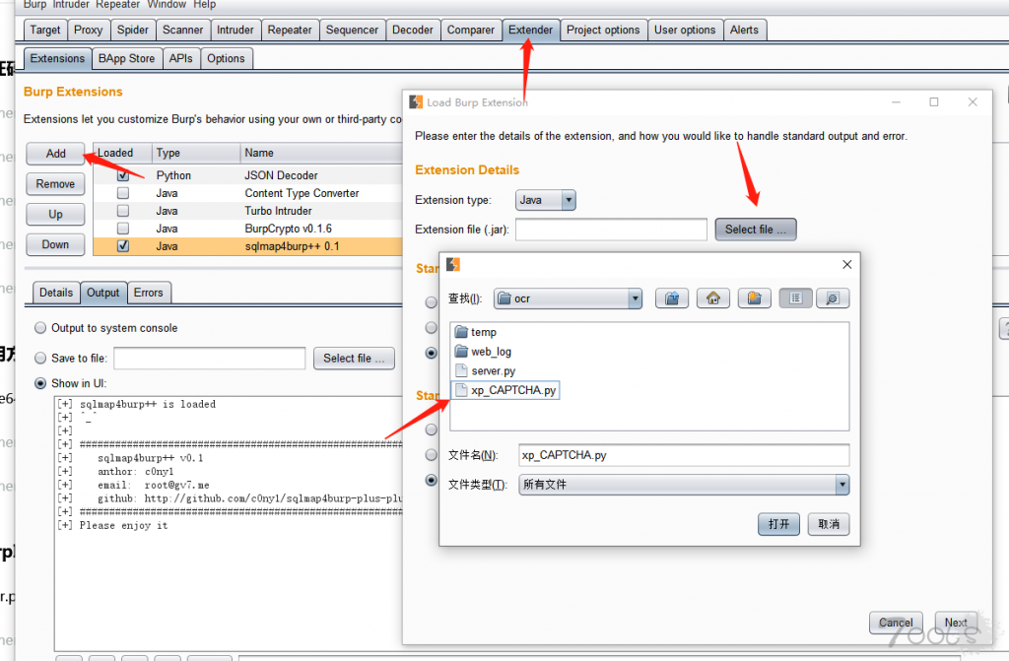Open the Intruder menu in menu bar
This screenshot has width=1009, height=661.
[x=73, y=5]
